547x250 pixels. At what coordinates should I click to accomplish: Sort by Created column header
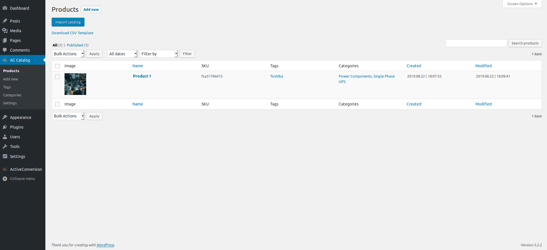tap(414, 66)
